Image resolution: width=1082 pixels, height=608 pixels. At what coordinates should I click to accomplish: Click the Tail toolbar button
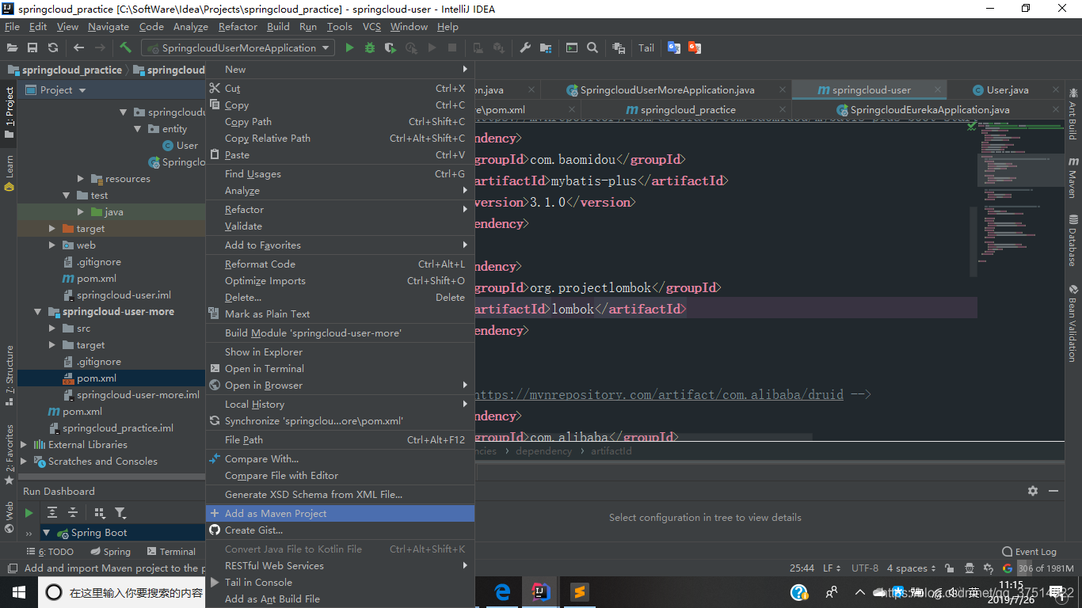(x=646, y=47)
